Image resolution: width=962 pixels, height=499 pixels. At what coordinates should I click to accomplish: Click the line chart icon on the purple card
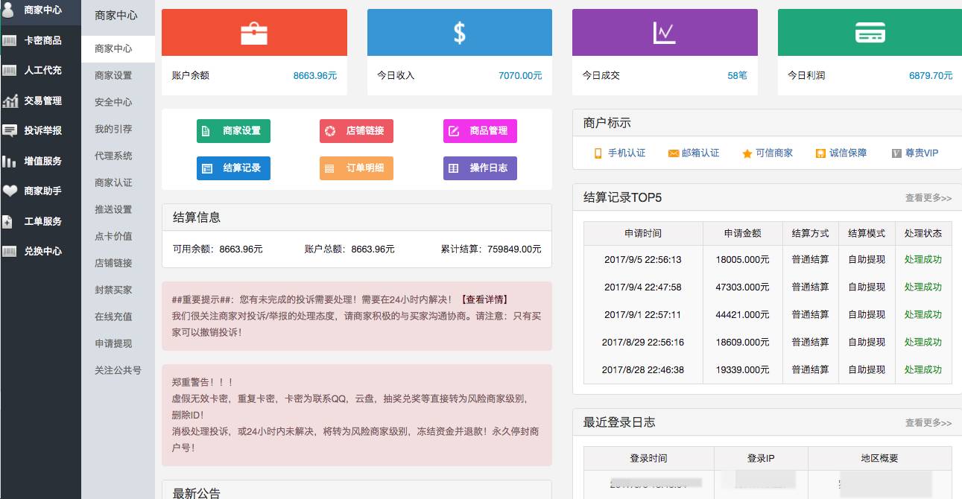coord(664,33)
